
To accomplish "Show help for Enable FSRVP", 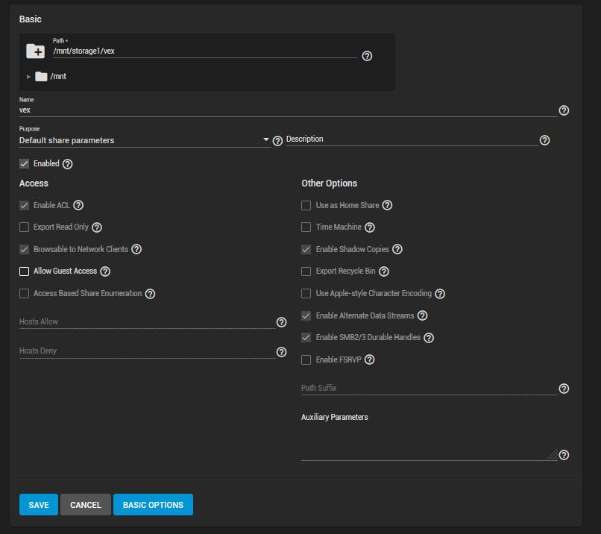I will (370, 359).
